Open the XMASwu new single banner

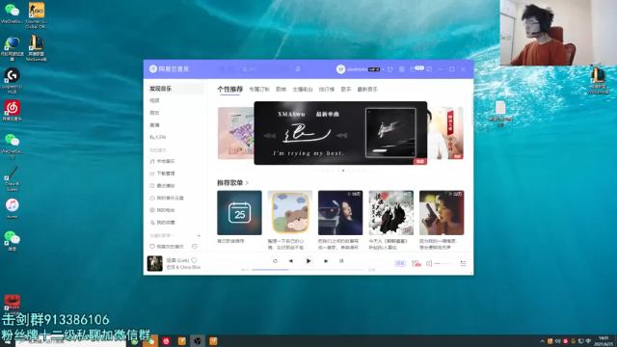pyautogui.click(x=340, y=133)
